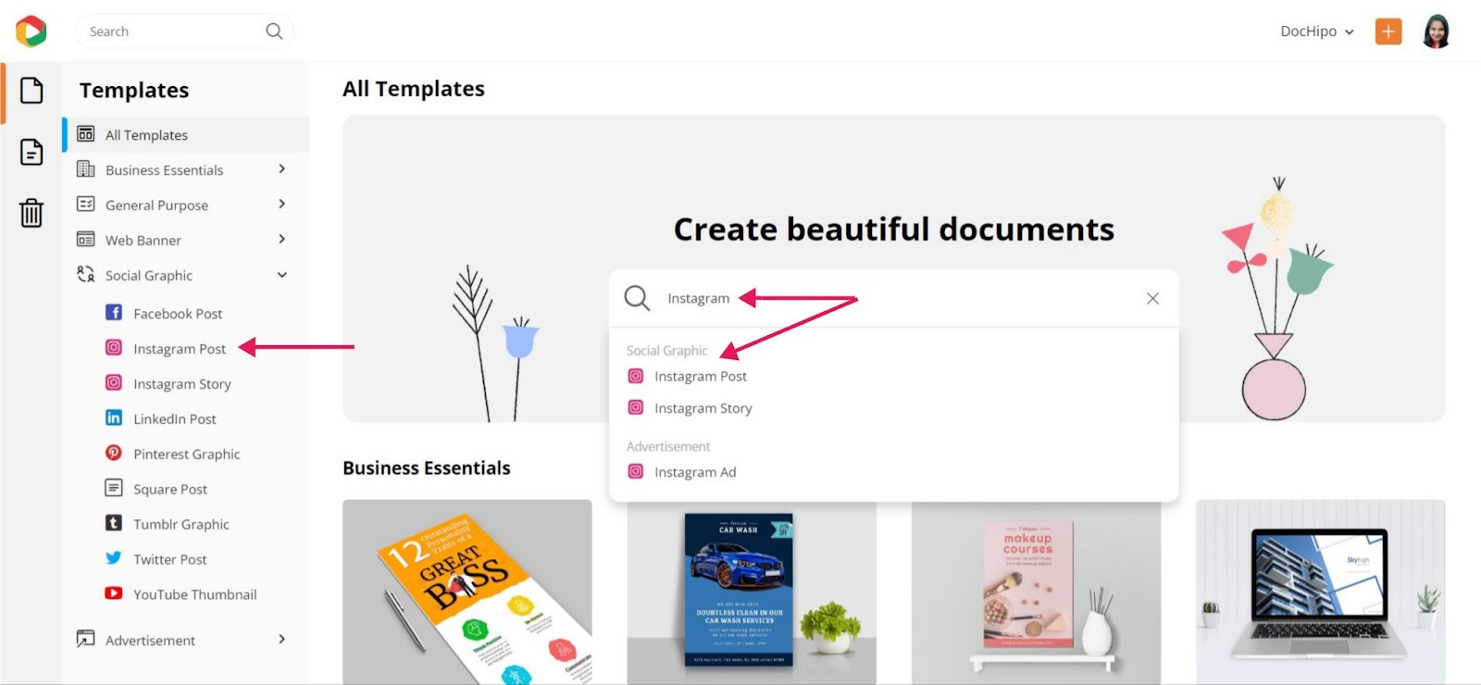Image resolution: width=1481 pixels, height=685 pixels.
Task: Click the Tumblr logo icon
Action: pyautogui.click(x=114, y=523)
